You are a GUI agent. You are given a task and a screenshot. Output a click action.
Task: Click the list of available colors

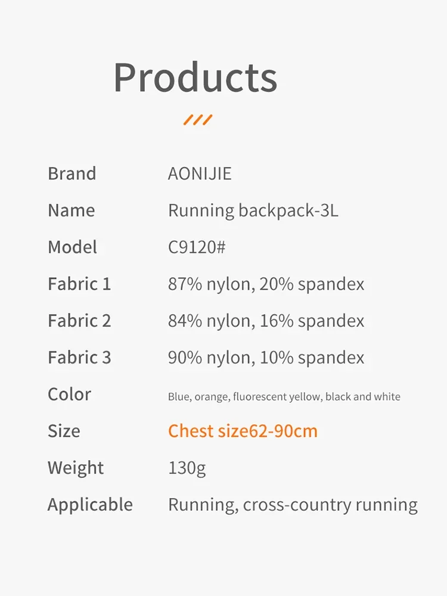pyautogui.click(x=284, y=397)
